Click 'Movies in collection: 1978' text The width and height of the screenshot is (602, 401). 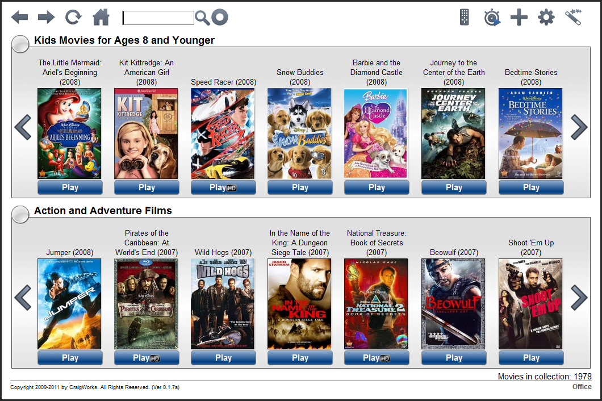pyautogui.click(x=545, y=377)
